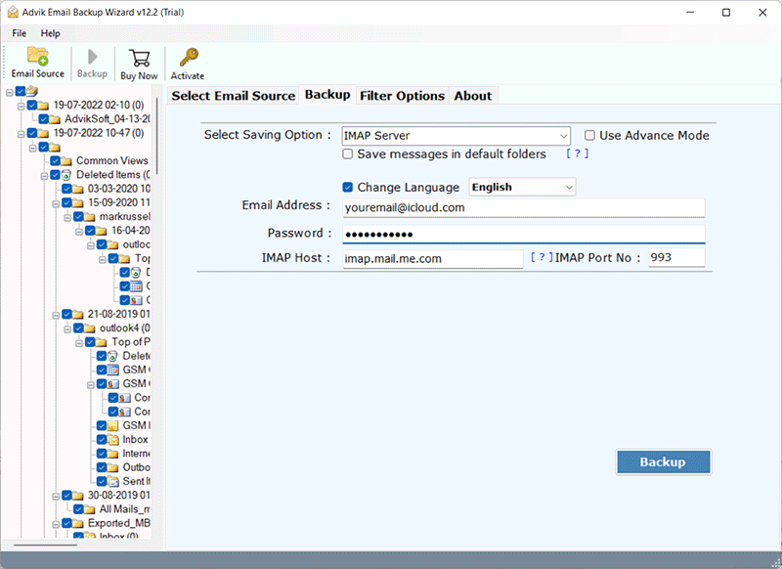Image resolution: width=782 pixels, height=569 pixels.
Task: Open the Buy Now shopping cart
Action: (x=139, y=58)
